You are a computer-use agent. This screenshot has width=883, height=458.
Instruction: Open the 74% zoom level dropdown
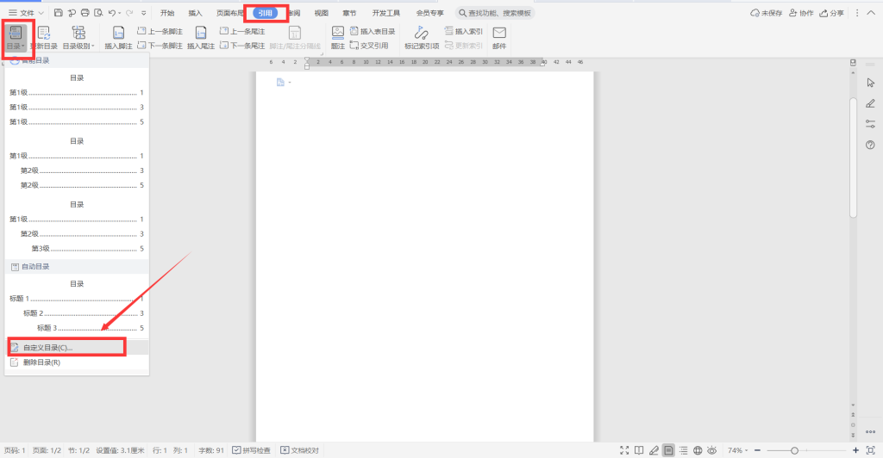coord(740,450)
